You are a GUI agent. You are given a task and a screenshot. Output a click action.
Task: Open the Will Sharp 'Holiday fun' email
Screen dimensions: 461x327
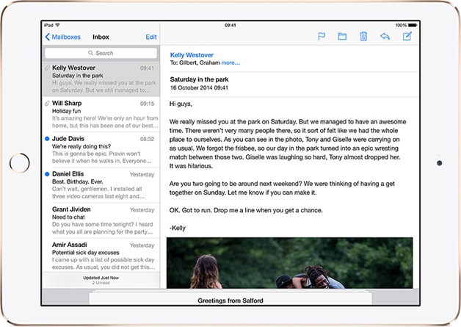[101, 115]
